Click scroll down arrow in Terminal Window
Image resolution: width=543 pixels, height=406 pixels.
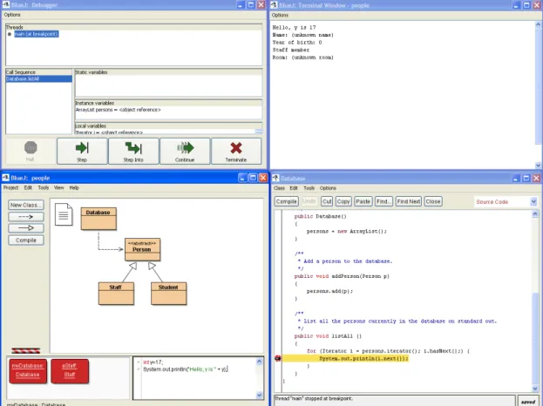pos(538,166)
